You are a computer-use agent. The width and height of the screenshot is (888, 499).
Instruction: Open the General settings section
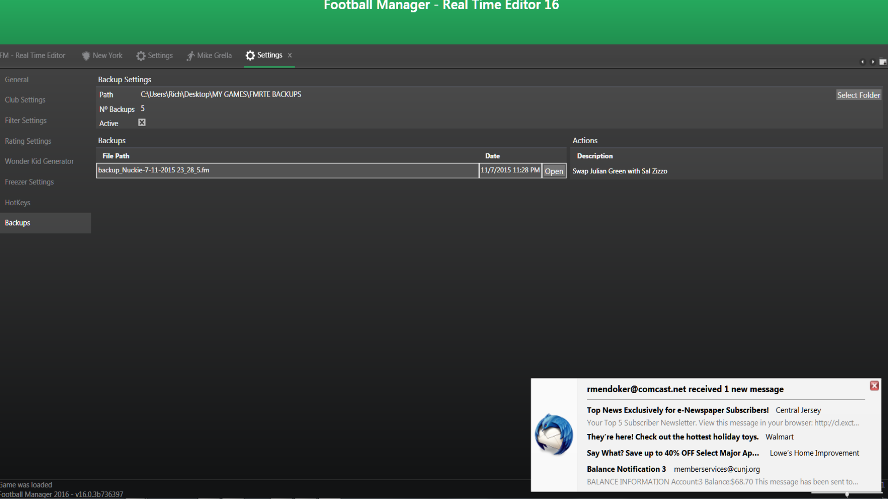[45, 79]
